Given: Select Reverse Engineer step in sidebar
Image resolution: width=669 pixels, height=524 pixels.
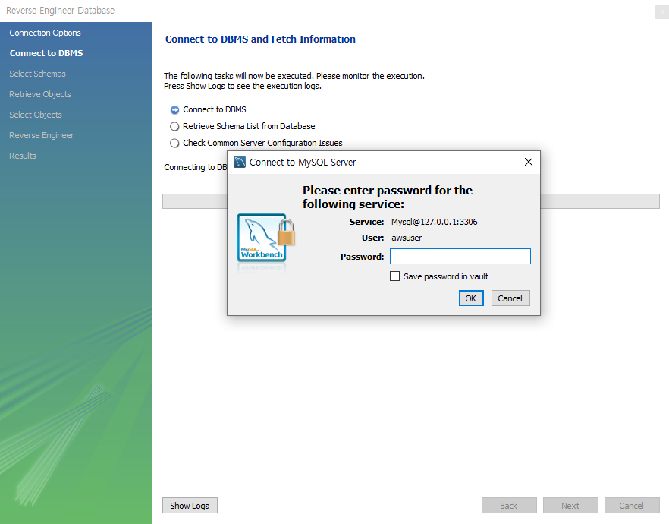Looking at the screenshot, I should coord(42,135).
